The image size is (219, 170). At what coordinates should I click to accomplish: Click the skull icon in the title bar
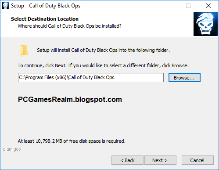(5, 6)
